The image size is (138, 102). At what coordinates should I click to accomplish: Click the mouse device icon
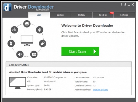(11, 43)
